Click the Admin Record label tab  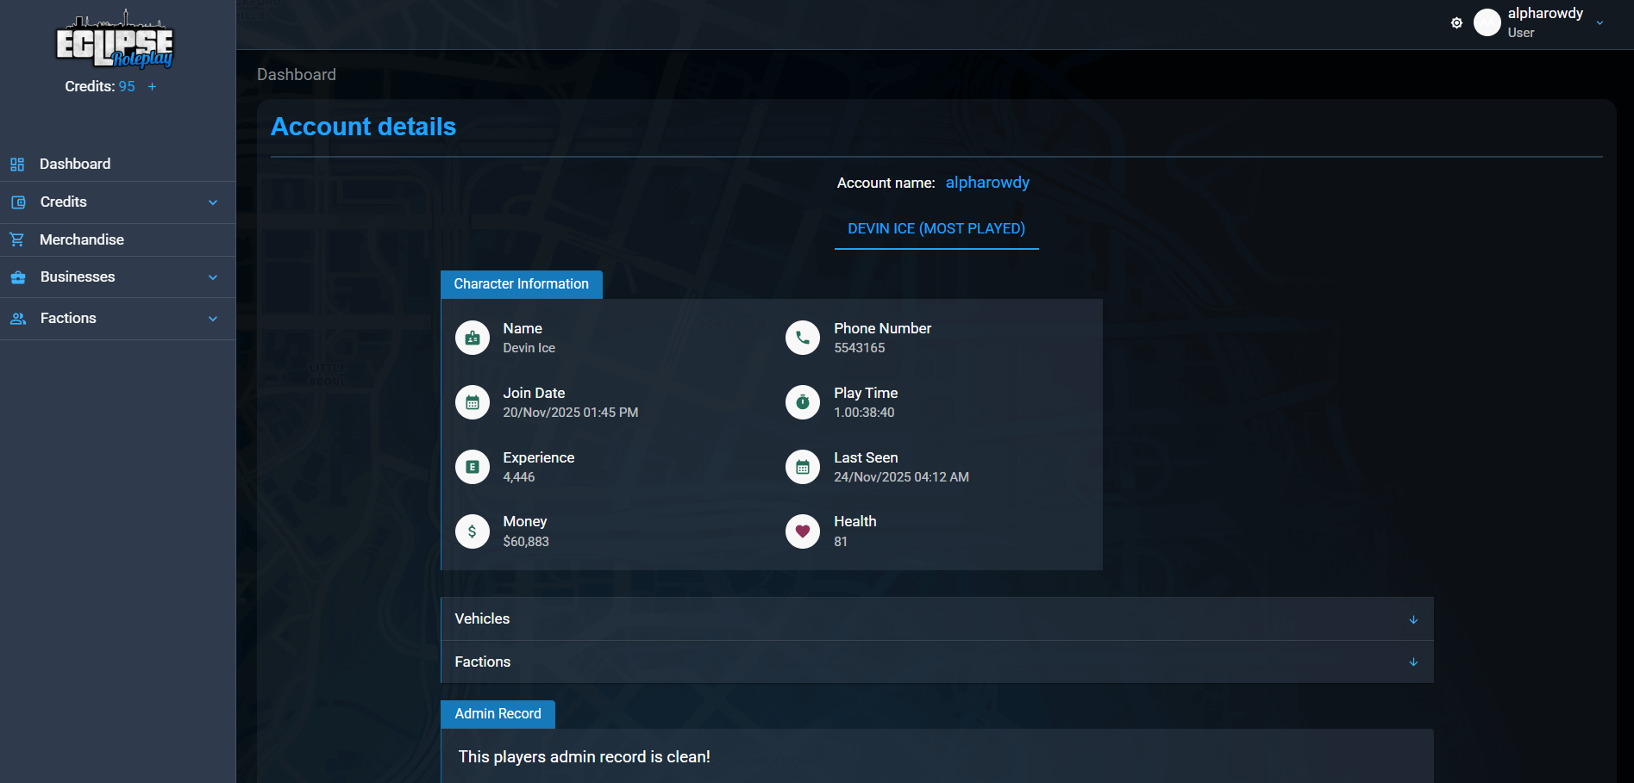498,714
